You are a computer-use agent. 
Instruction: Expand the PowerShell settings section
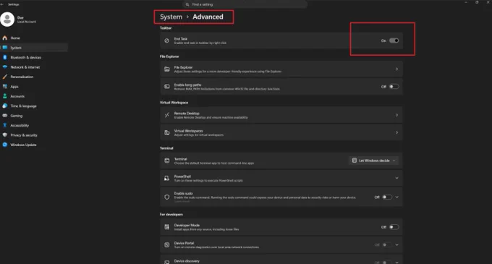(397, 178)
